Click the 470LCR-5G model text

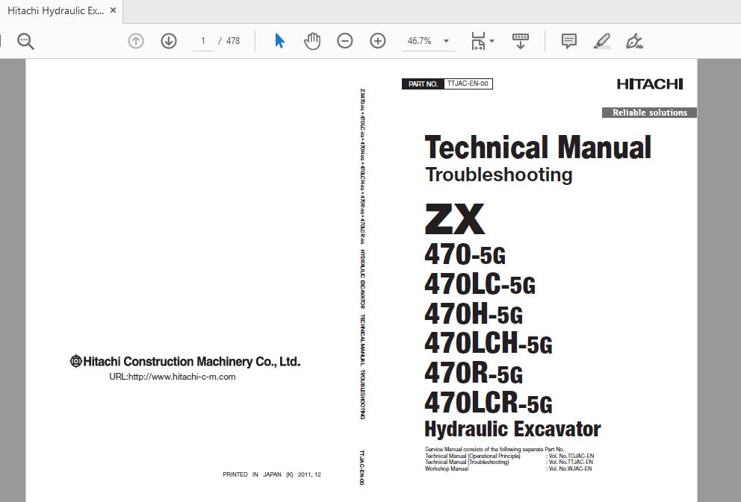coord(489,403)
